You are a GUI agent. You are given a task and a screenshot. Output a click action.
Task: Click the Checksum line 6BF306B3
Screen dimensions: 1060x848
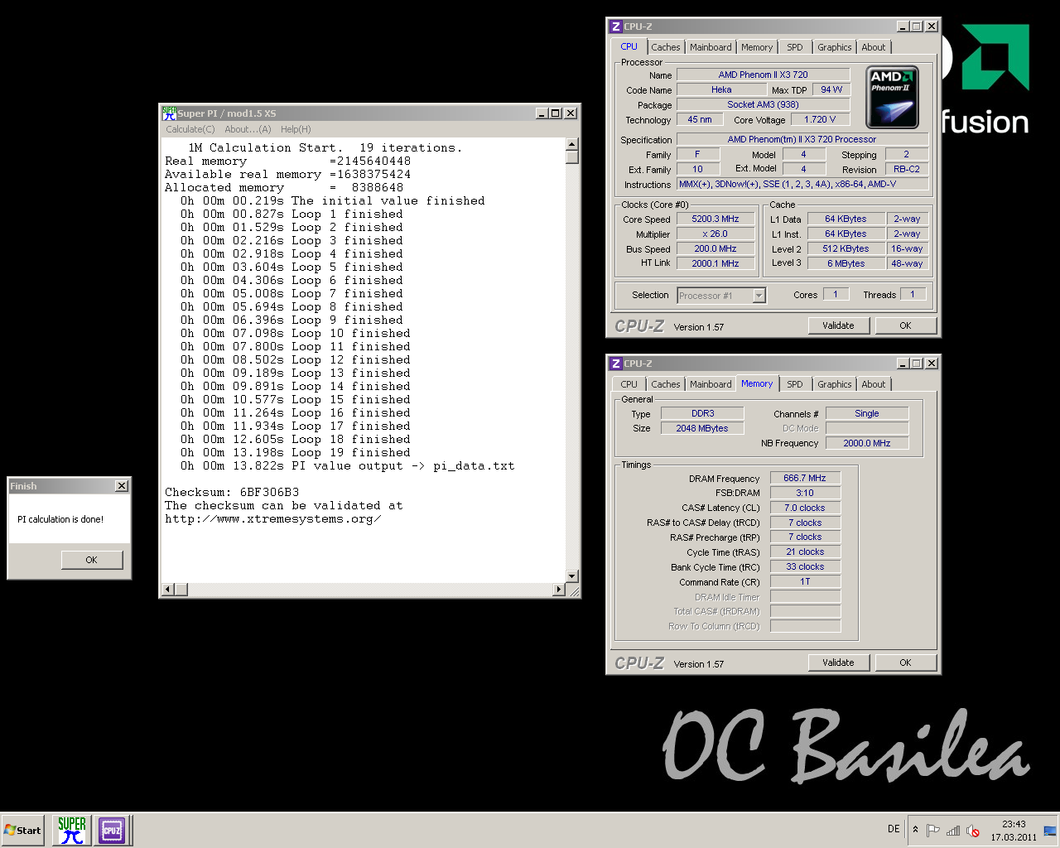point(232,493)
